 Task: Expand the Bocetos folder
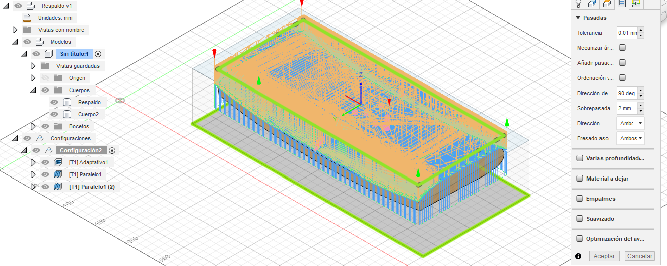[33, 126]
